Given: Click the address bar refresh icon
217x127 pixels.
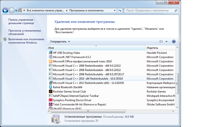Looking at the screenshot, I should point(120,10).
